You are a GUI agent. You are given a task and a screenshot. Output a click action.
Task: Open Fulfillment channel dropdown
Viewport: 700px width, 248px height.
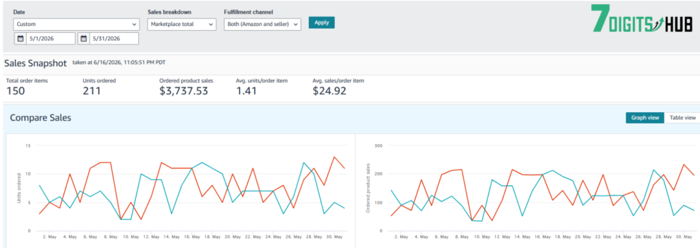(x=262, y=24)
